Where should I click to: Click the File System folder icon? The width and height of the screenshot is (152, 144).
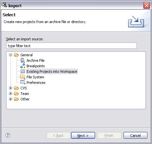[x=23, y=77]
